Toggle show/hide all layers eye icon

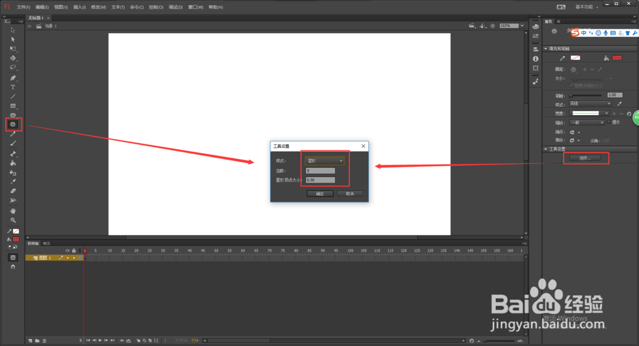68,251
